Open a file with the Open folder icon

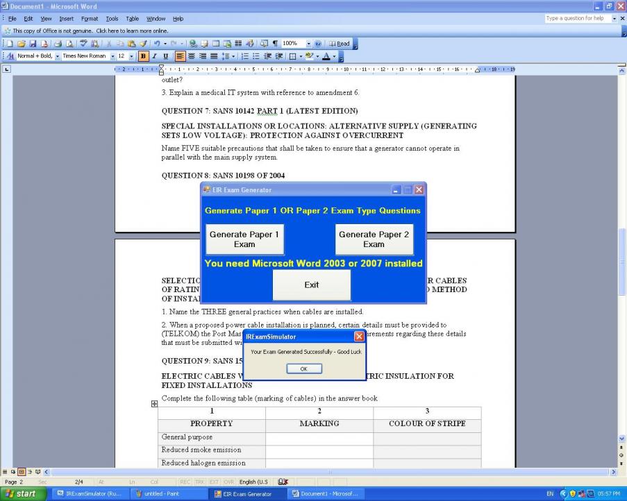(20, 43)
